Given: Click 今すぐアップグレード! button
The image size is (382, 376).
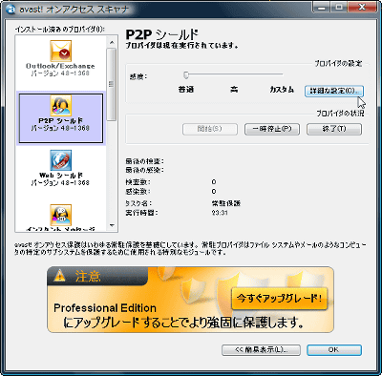Looking at the screenshot, I should (279, 299).
